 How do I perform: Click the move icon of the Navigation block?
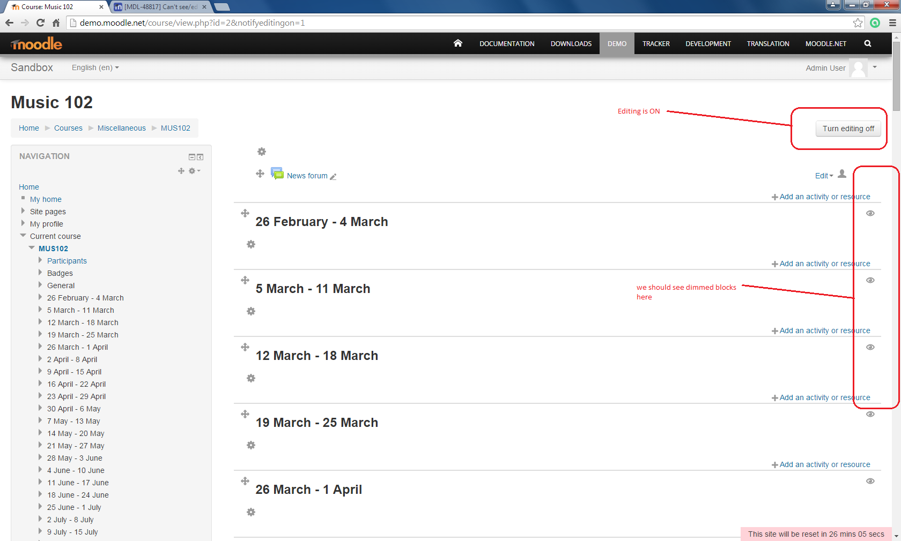tap(181, 171)
